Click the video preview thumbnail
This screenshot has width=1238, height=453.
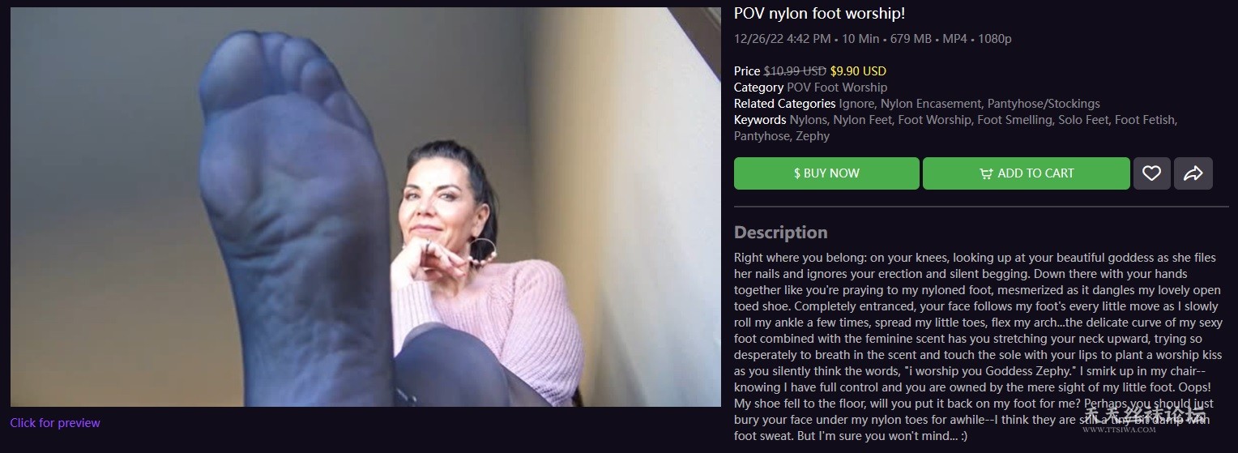[x=365, y=207]
